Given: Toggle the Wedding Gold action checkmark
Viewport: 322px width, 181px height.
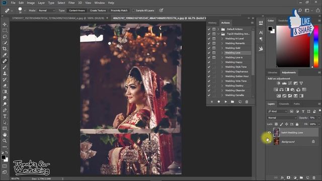Looking at the screenshot, I should click(209, 48).
